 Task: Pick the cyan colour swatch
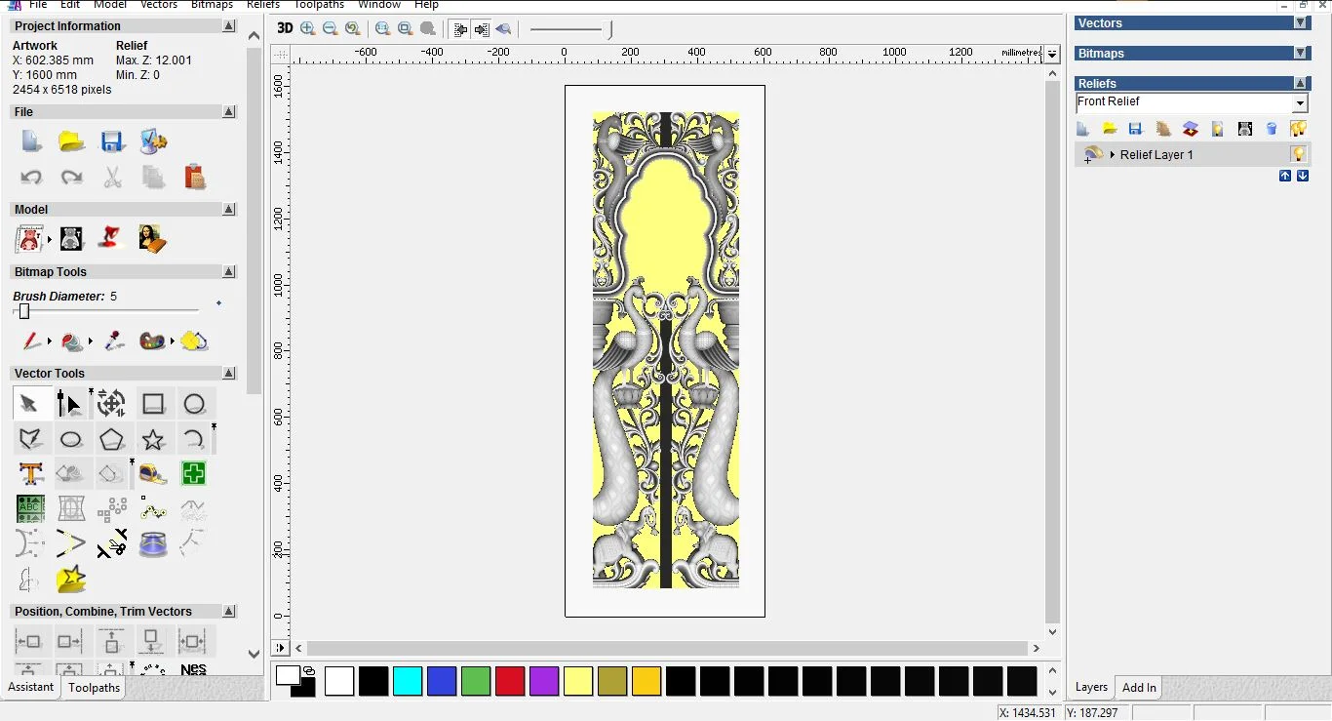click(x=408, y=681)
